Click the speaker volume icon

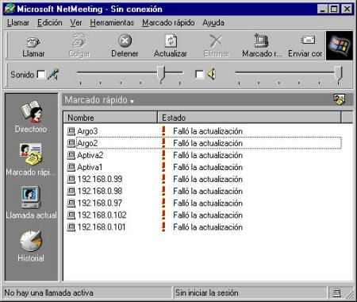pos(212,74)
